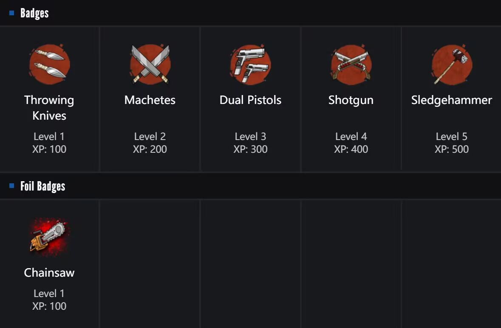Click the Shotgun badge name
The height and width of the screenshot is (328, 501).
[351, 100]
